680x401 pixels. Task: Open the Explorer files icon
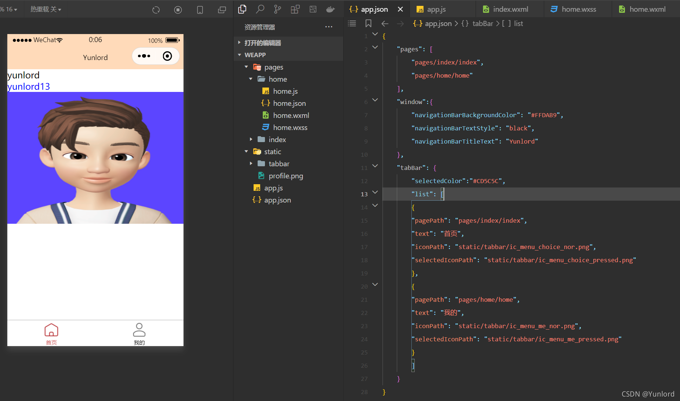tap(242, 9)
